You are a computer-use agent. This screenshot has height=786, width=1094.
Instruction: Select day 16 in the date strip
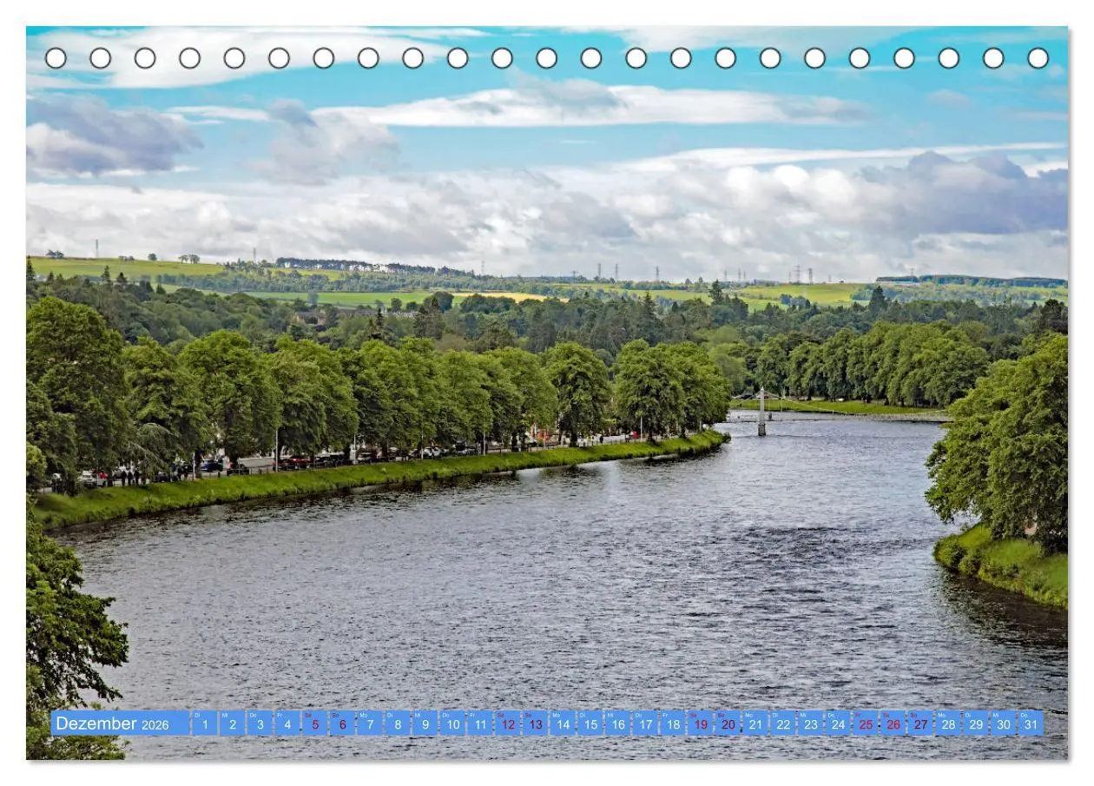(x=618, y=723)
